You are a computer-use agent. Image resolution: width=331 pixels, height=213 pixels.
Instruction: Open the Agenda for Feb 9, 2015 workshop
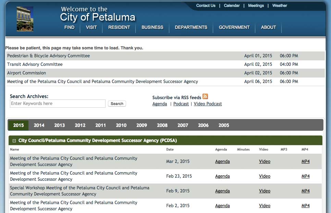tap(222, 191)
